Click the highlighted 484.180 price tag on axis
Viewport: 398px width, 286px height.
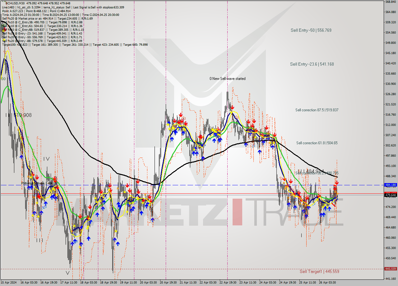click(x=391, y=185)
